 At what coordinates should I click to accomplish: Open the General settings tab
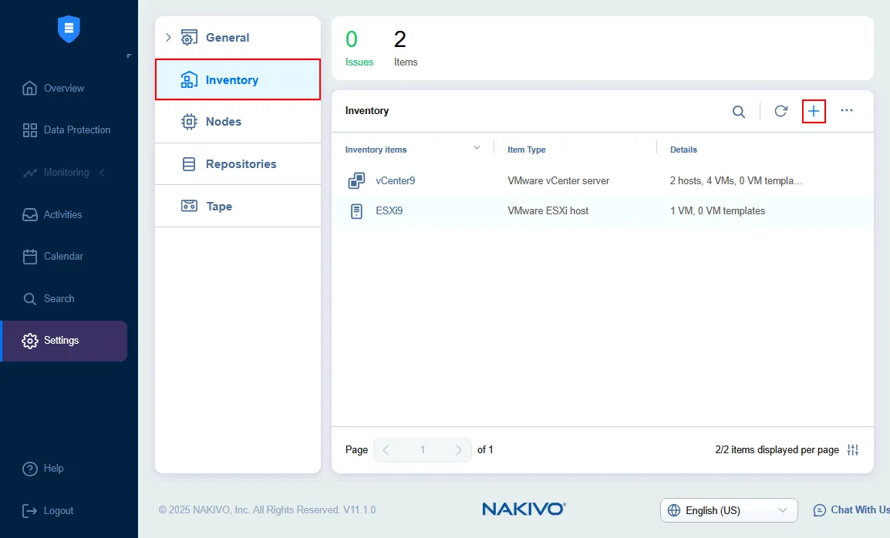pyautogui.click(x=238, y=38)
